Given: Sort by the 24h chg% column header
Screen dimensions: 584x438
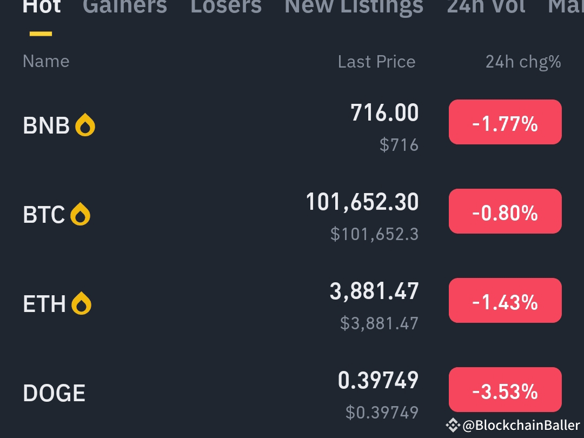Looking at the screenshot, I should (522, 61).
